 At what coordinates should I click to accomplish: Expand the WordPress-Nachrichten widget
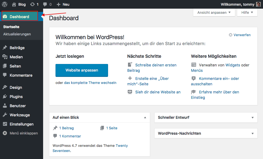[252, 133]
